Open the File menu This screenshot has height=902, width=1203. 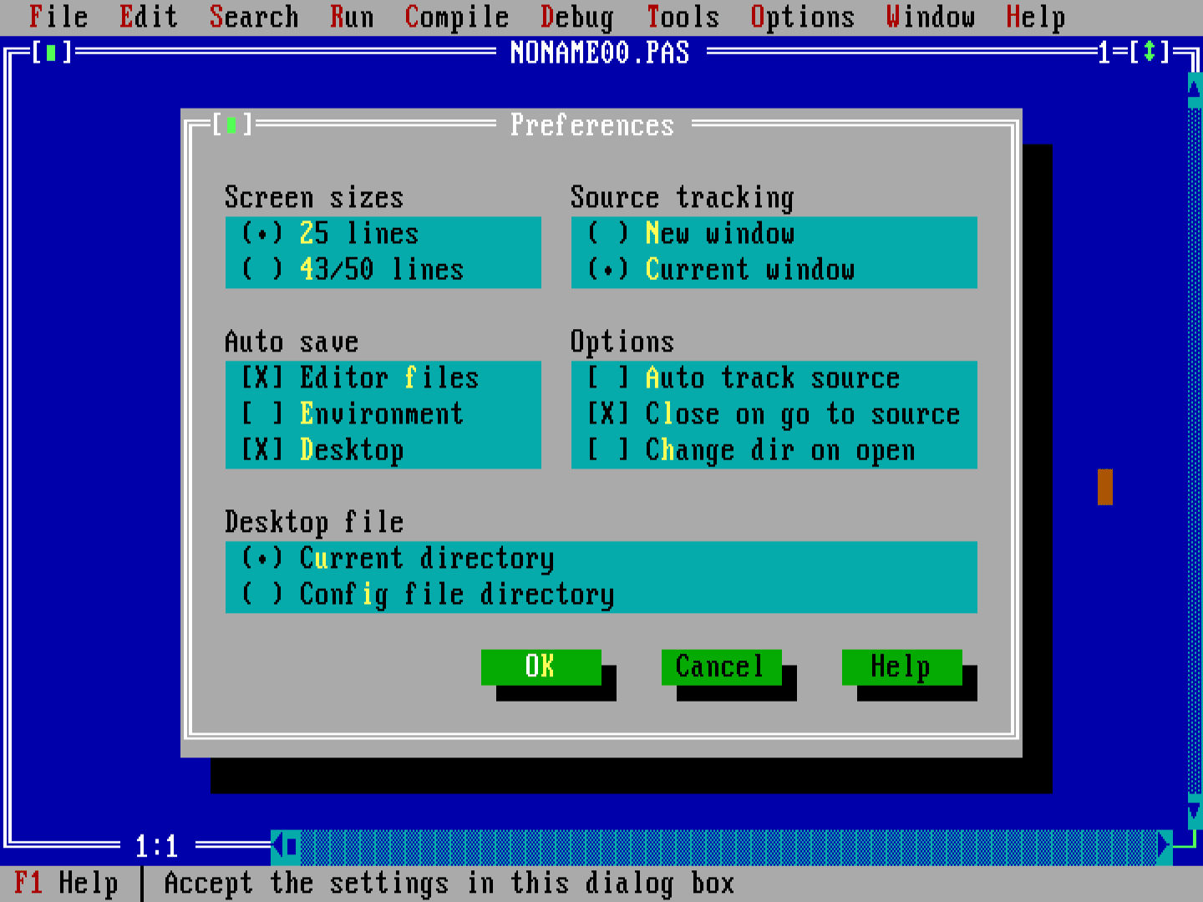coord(58,18)
